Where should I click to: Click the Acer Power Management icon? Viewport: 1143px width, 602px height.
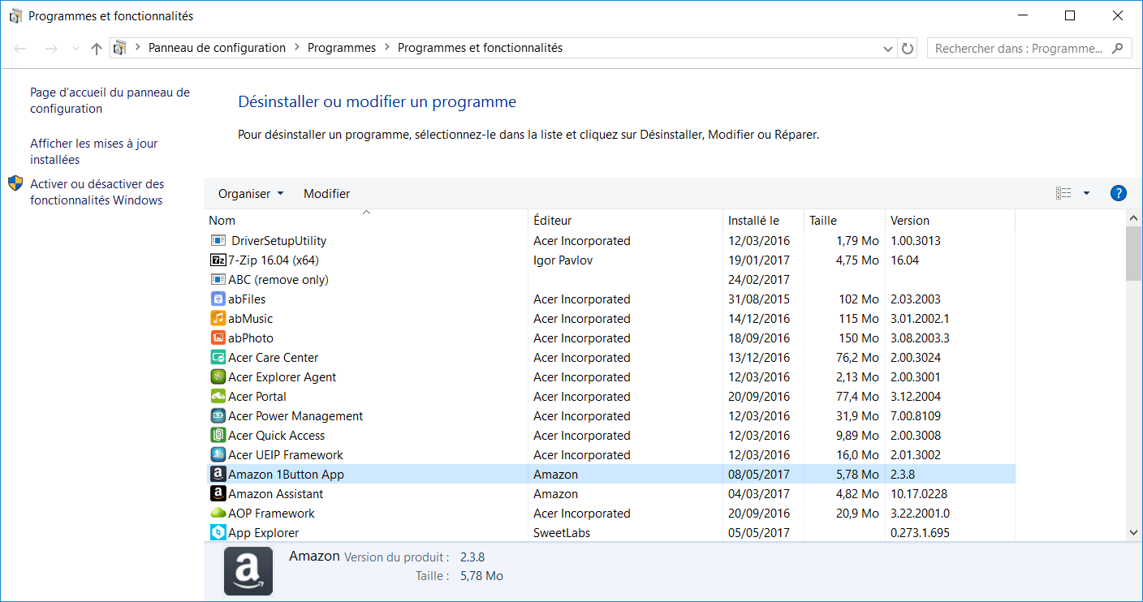click(x=218, y=416)
